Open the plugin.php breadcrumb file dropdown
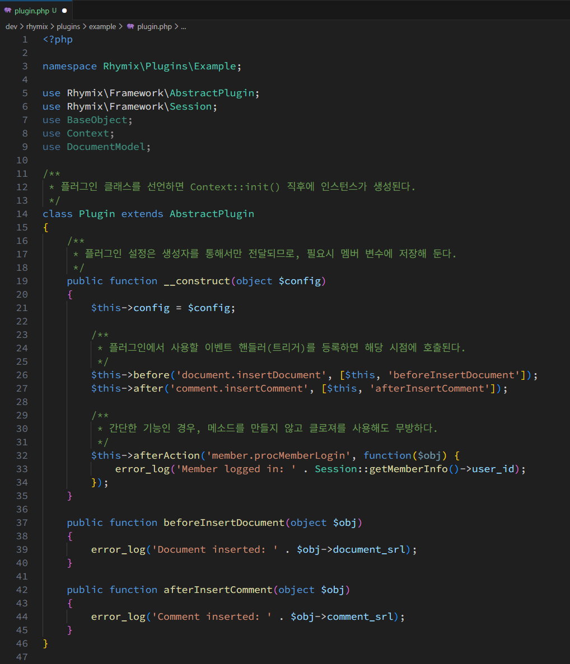The image size is (570, 664). click(x=155, y=26)
